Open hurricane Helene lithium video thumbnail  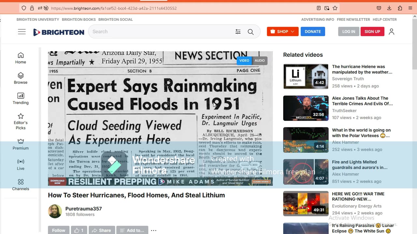coord(306,76)
